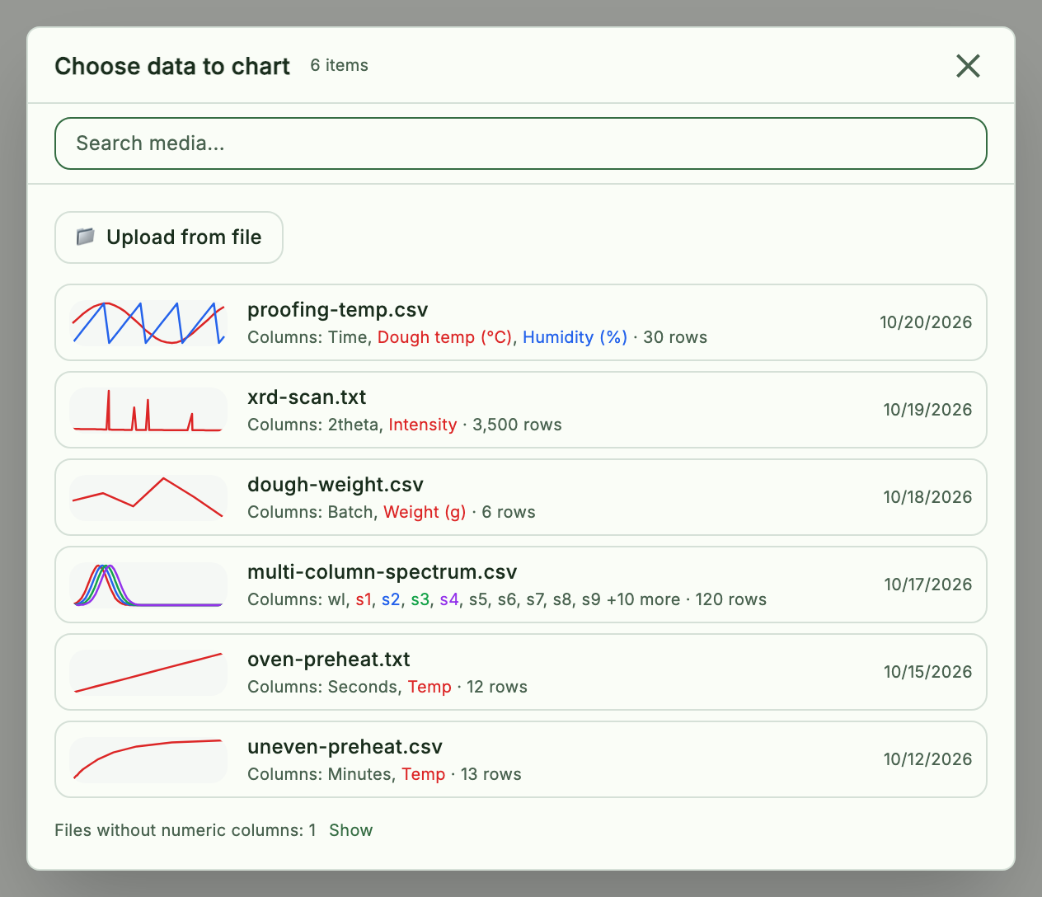Choose the uneven-preheat.csv file name
The width and height of the screenshot is (1042, 897).
click(345, 747)
